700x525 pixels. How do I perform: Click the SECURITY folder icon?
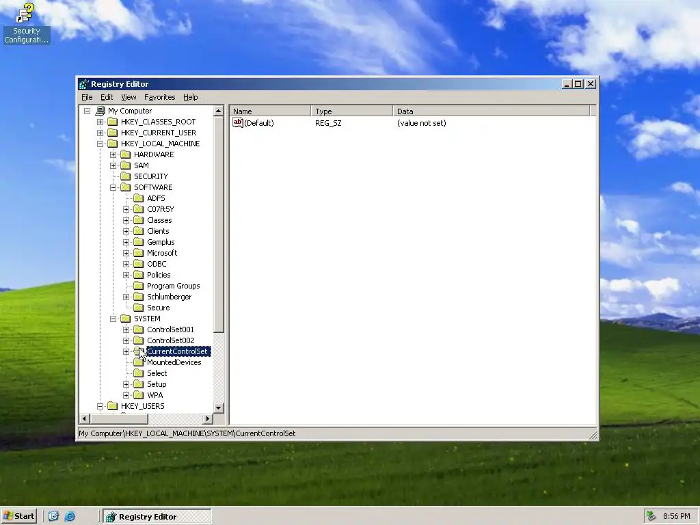[126, 176]
